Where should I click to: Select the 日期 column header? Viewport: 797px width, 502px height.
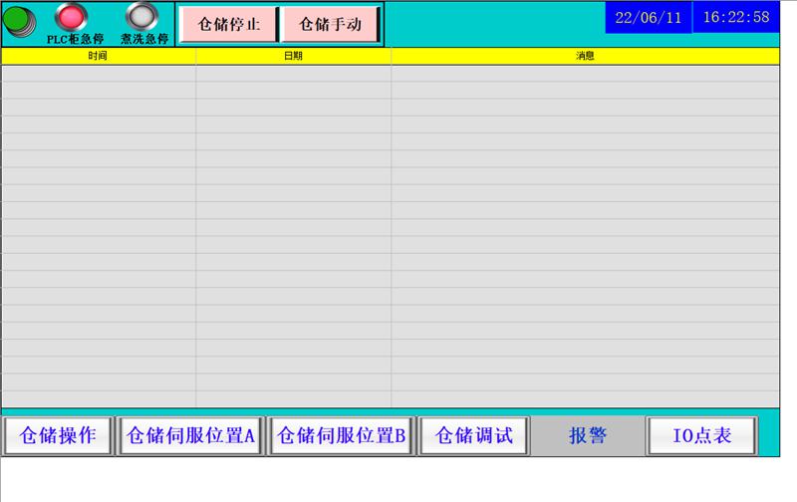tap(293, 57)
